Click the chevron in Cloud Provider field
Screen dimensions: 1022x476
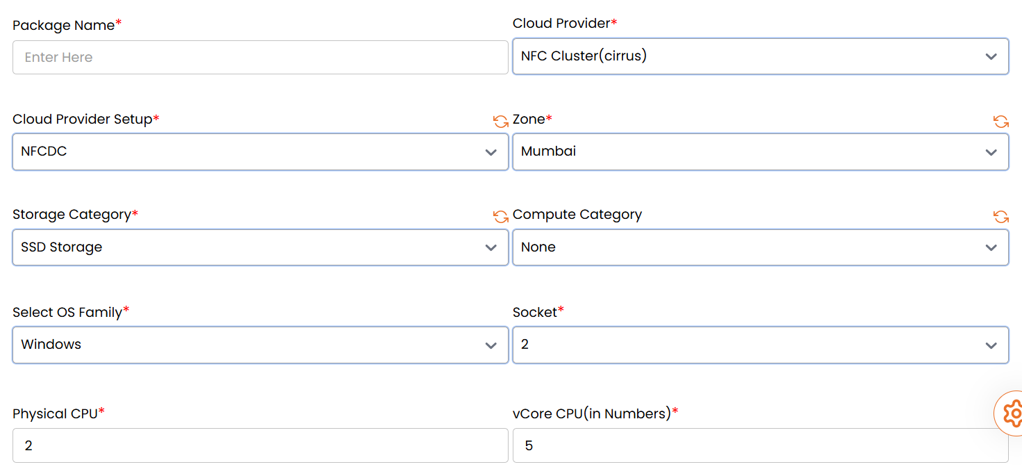coord(991,57)
